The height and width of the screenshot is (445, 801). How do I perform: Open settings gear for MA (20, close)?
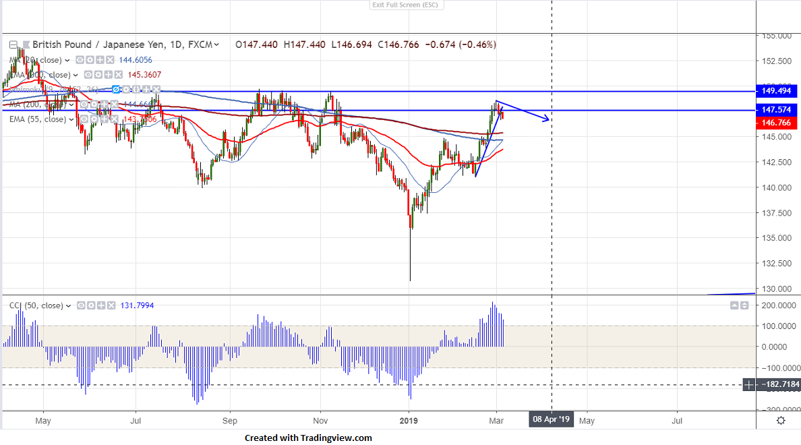[90, 60]
